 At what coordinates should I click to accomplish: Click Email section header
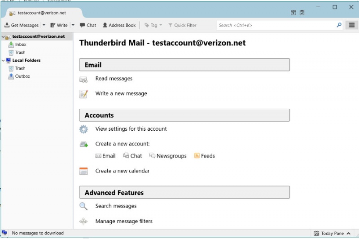[184, 65]
